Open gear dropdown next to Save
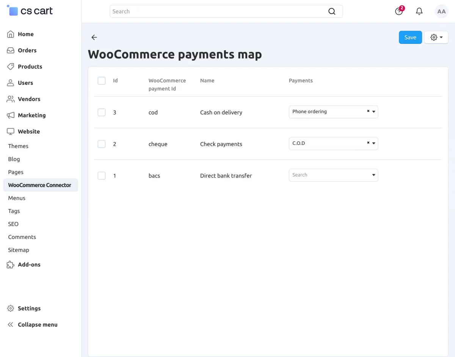 (x=436, y=37)
